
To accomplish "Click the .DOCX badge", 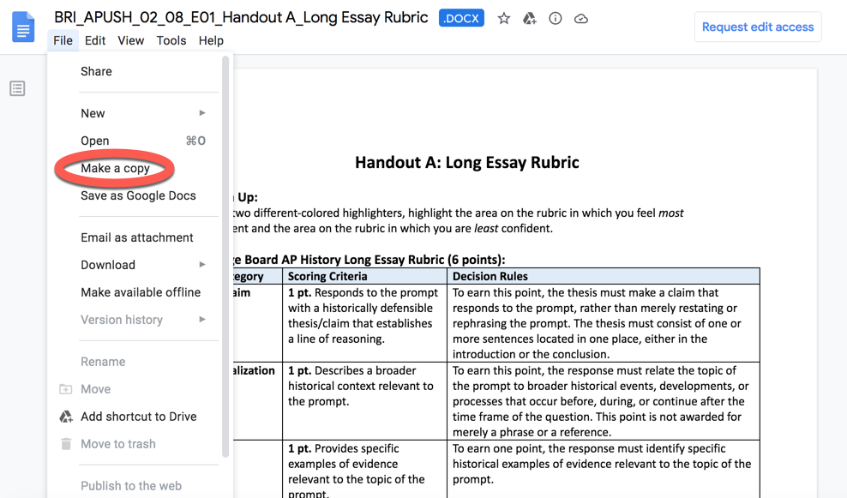I will [461, 18].
